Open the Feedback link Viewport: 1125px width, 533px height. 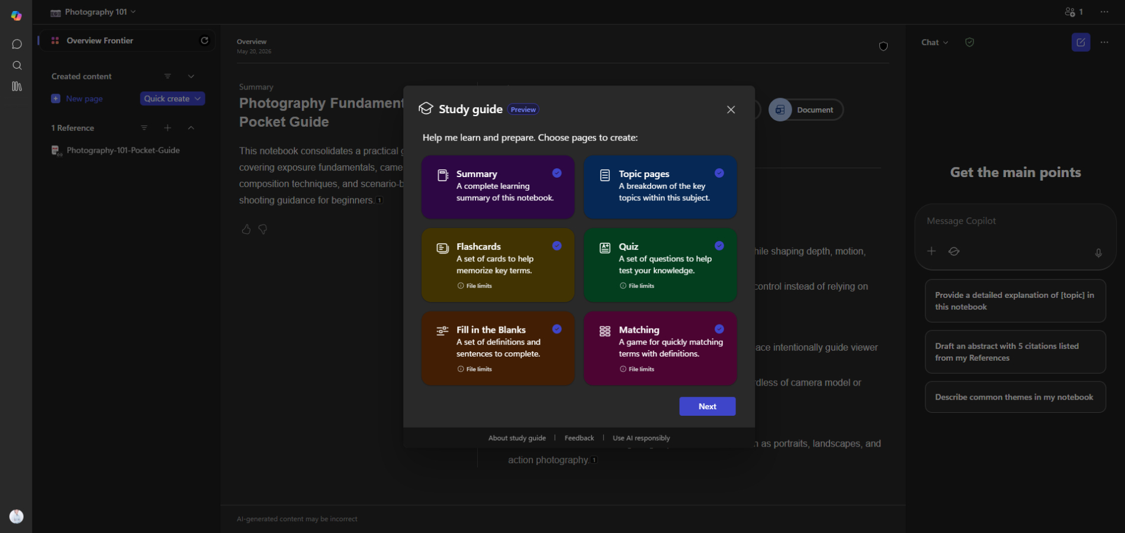coord(579,438)
